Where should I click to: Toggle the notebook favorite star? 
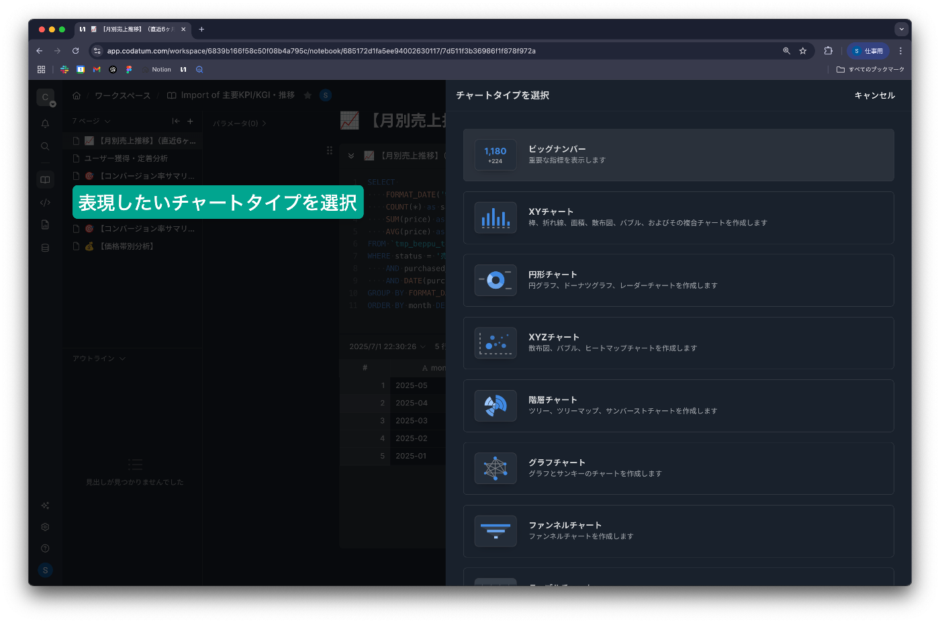coord(308,95)
